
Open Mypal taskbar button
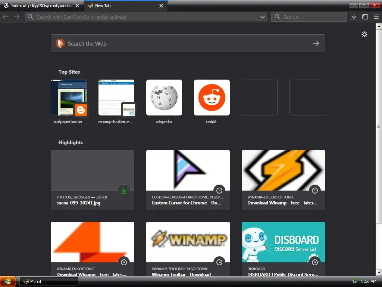tap(49, 282)
